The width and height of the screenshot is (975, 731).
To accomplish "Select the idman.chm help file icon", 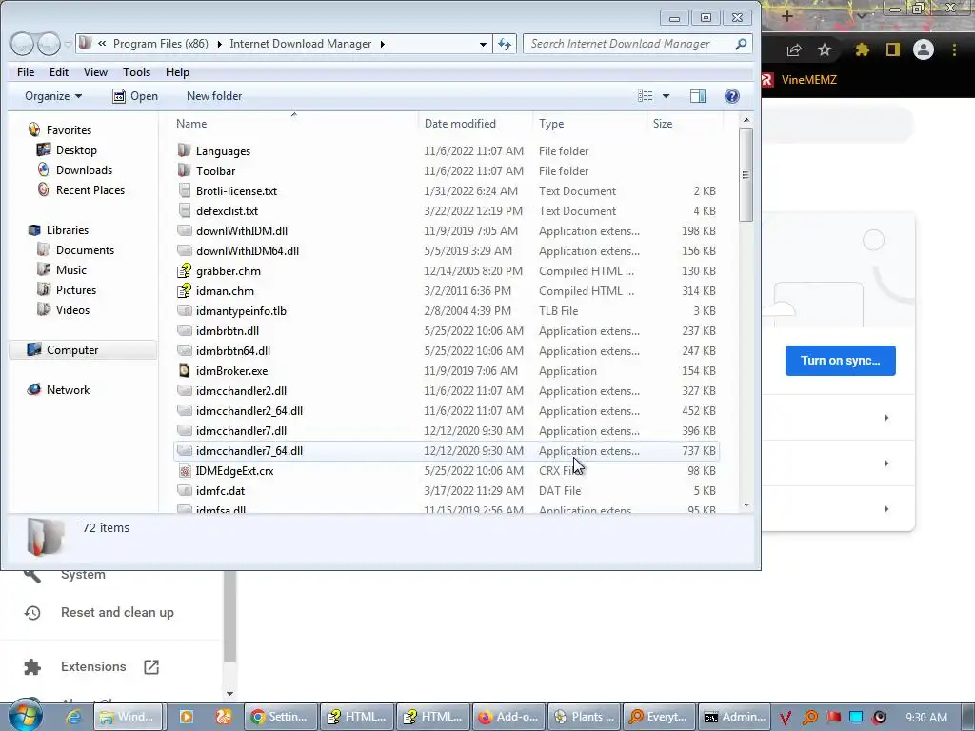I will (184, 291).
